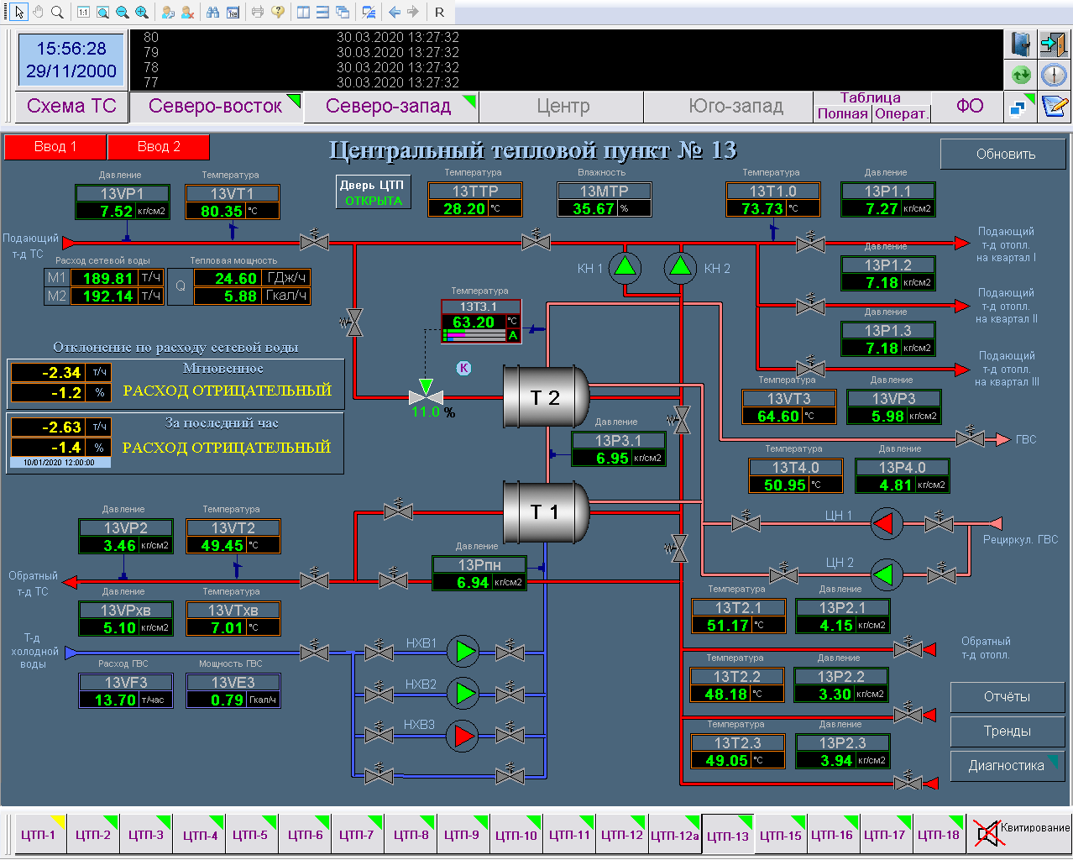
Task: Open the Схема ТС tab
Action: click(71, 107)
